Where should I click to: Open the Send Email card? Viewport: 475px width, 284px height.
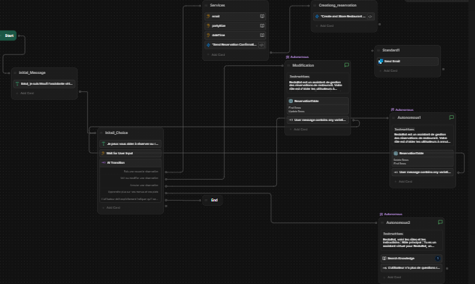click(x=408, y=62)
